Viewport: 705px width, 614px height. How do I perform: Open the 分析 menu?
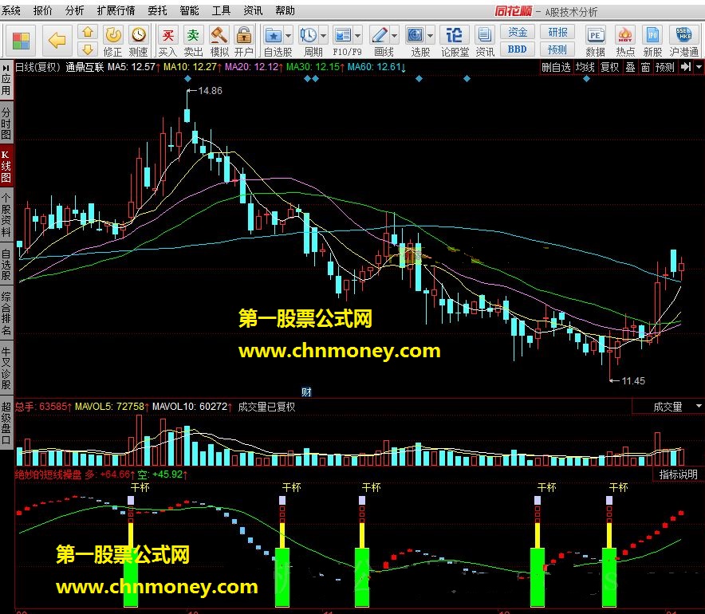[x=75, y=10]
